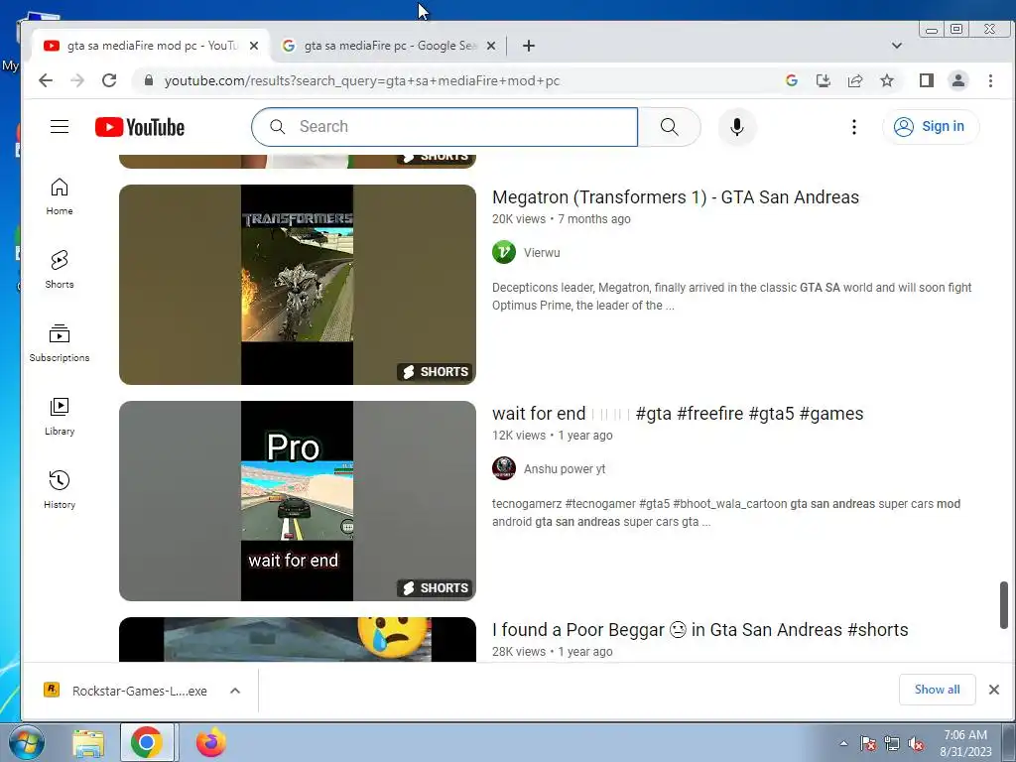Viewport: 1016px width, 762px height.
Task: View site information via the lock icon
Action: [149, 80]
